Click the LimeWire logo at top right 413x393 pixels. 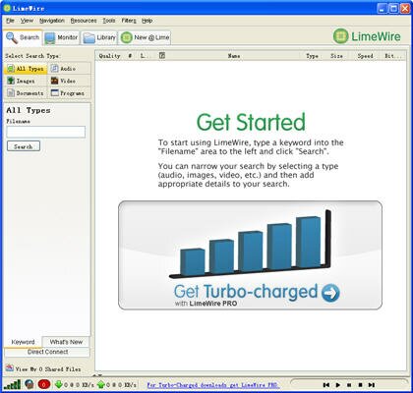[367, 36]
